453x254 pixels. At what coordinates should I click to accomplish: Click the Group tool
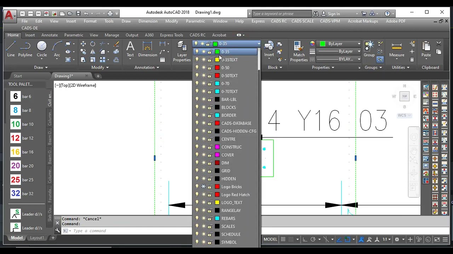369,49
